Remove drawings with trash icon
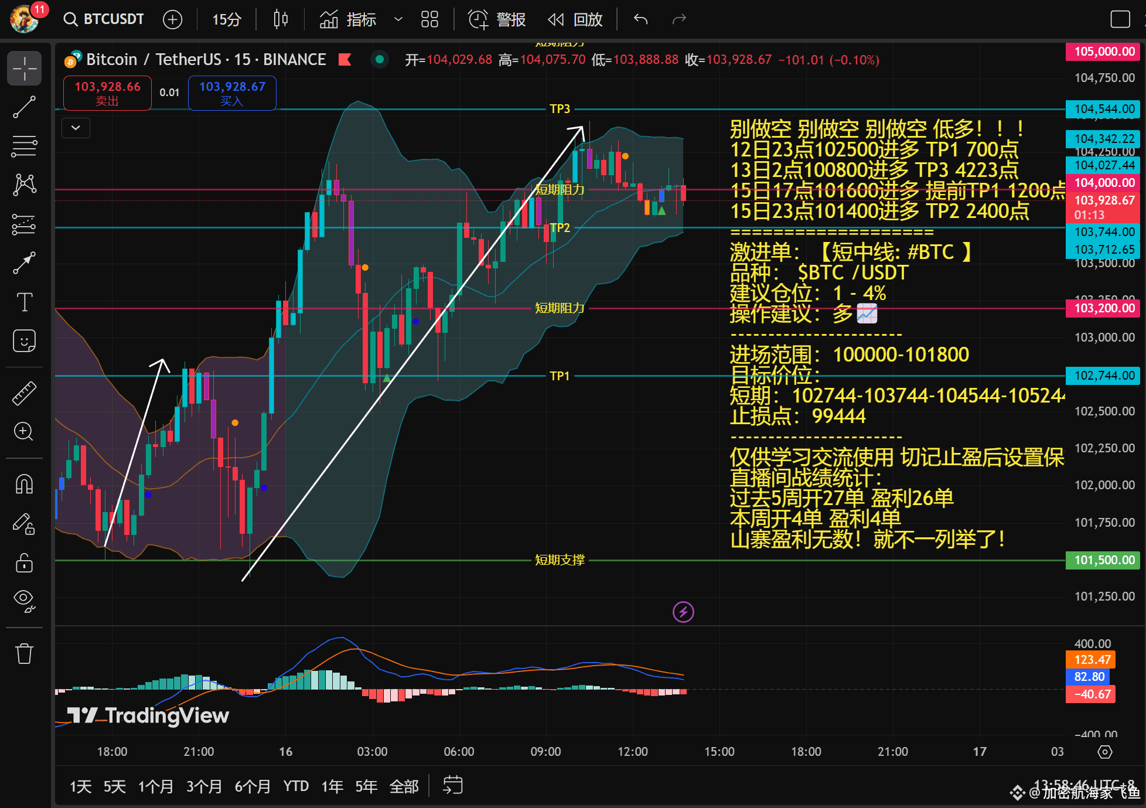This screenshot has width=1146, height=808. 24,653
